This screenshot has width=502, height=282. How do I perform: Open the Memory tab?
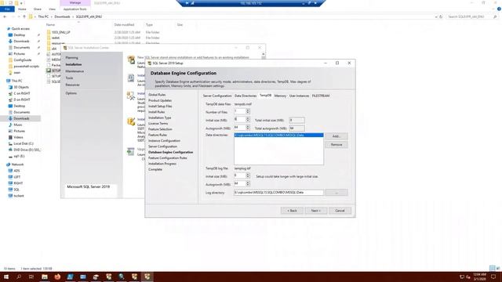pyautogui.click(x=280, y=96)
